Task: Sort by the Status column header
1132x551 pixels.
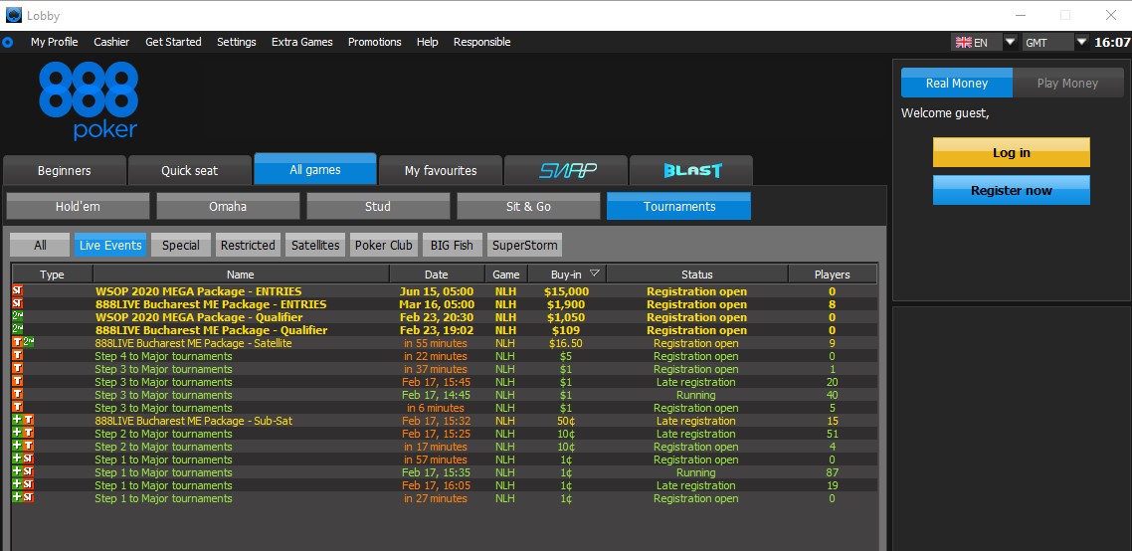Action: pos(696,275)
